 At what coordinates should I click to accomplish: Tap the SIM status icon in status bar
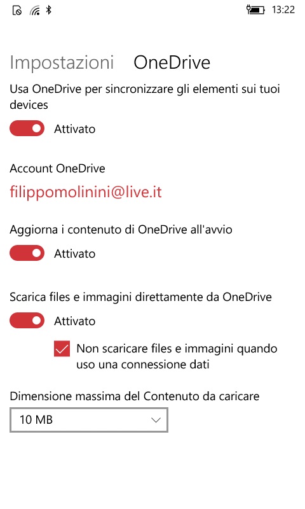click(17, 10)
